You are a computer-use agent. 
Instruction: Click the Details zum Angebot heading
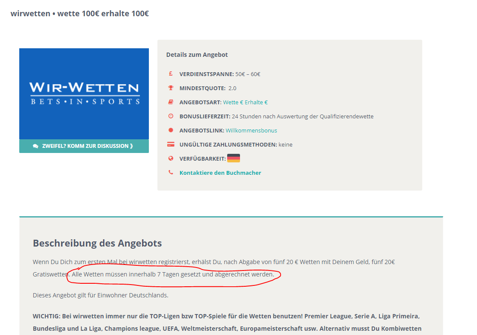point(197,55)
